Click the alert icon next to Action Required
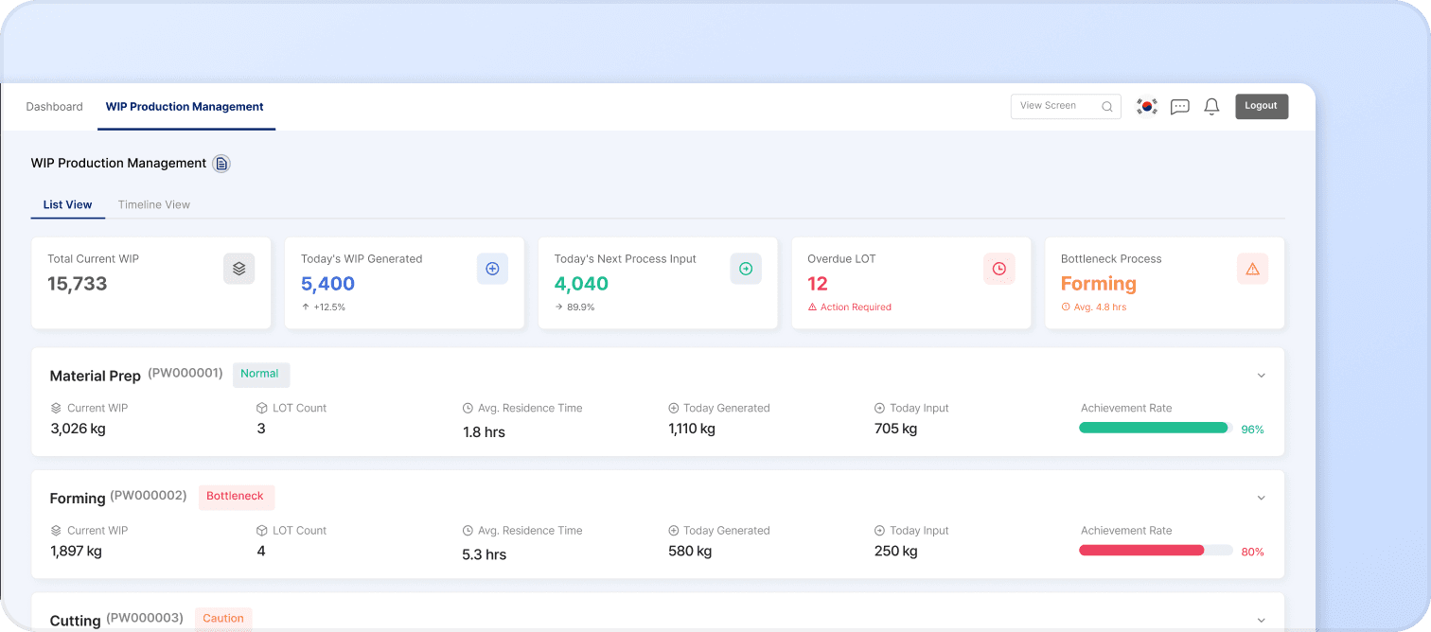1431x632 pixels. (812, 307)
